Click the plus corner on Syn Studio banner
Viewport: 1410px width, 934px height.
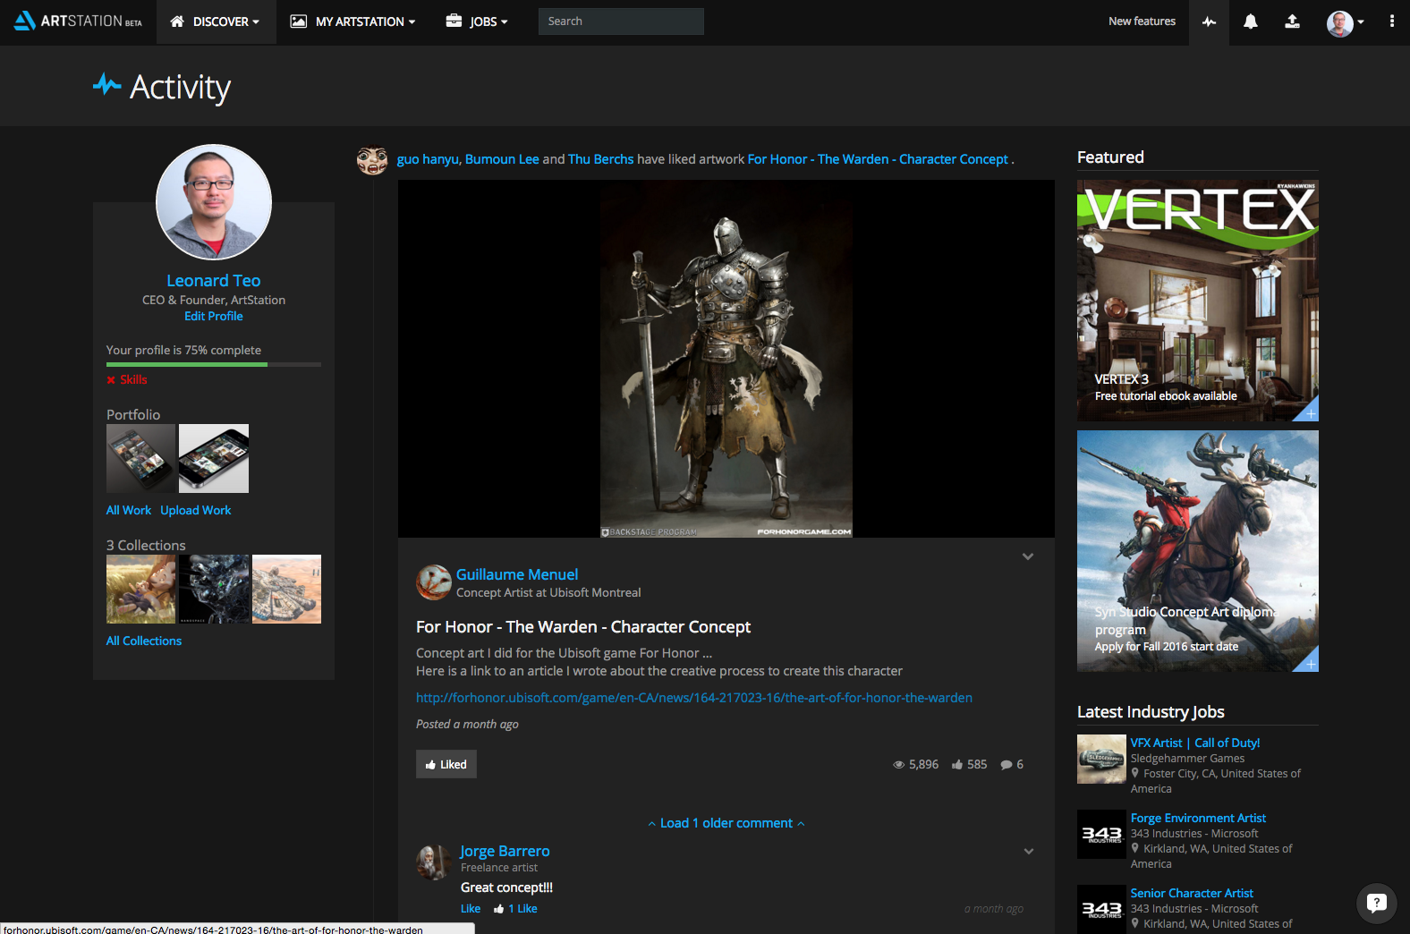(x=1309, y=662)
